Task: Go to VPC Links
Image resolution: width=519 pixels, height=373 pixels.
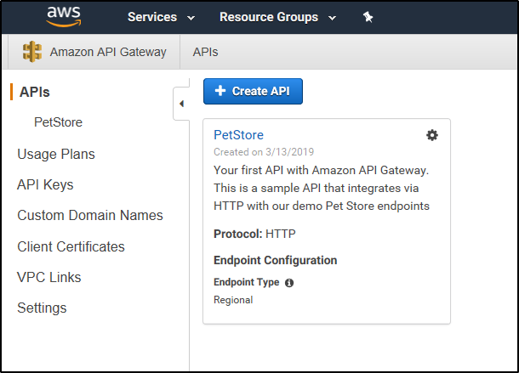Action: [49, 277]
